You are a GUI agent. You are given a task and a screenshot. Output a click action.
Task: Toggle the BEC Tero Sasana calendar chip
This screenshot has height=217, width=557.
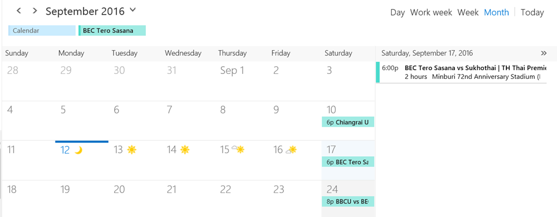click(x=112, y=30)
